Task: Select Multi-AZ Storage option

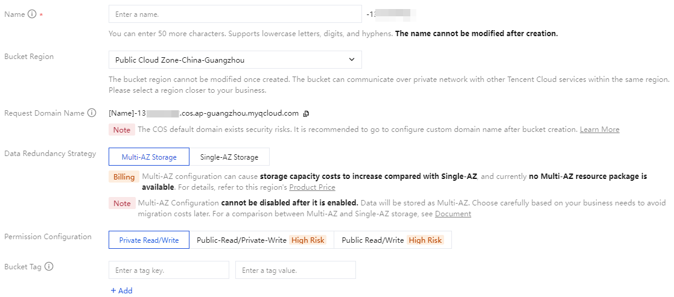Action: coord(149,157)
